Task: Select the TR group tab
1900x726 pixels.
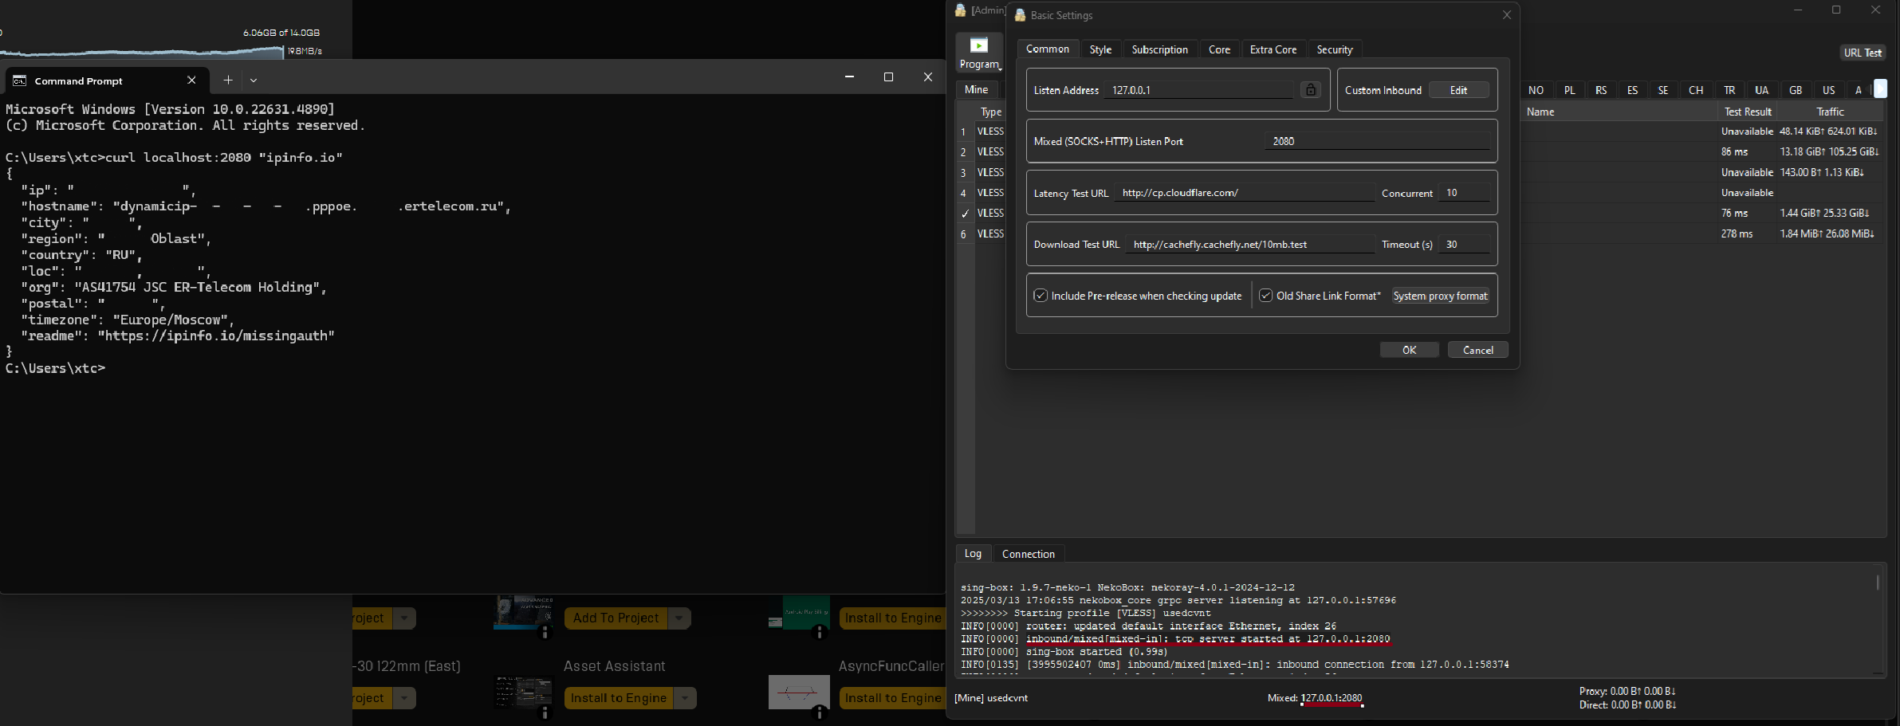Action: [1729, 90]
